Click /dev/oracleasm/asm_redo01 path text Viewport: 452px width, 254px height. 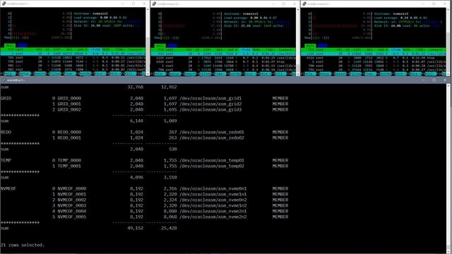pyautogui.click(x=212, y=132)
